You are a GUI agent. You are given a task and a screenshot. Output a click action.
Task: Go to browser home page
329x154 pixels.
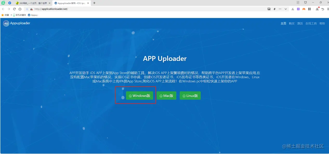(x=20, y=9)
